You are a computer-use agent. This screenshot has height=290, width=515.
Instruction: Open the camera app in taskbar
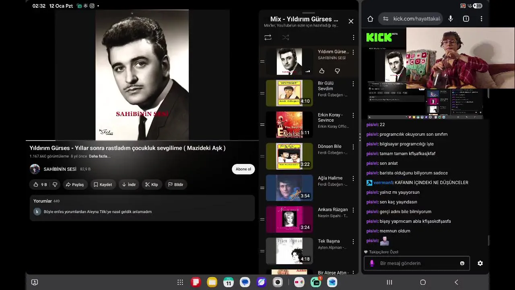pyautogui.click(x=278, y=282)
